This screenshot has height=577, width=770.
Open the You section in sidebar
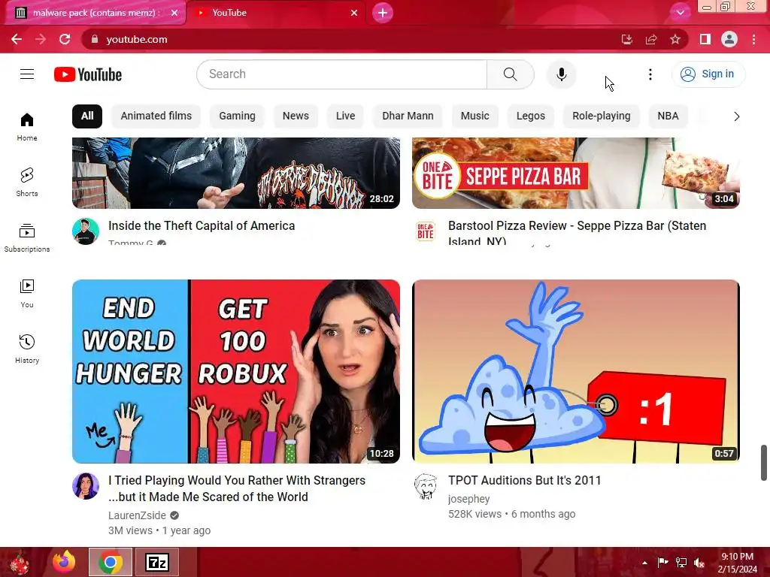27,294
